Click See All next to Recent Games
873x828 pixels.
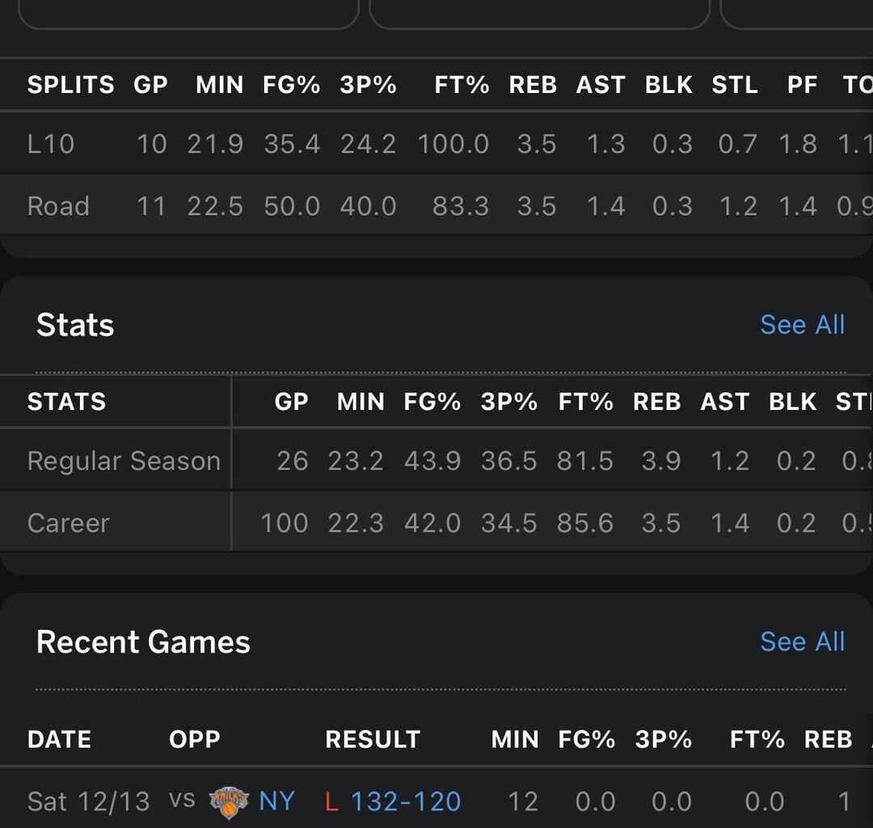pyautogui.click(x=802, y=641)
